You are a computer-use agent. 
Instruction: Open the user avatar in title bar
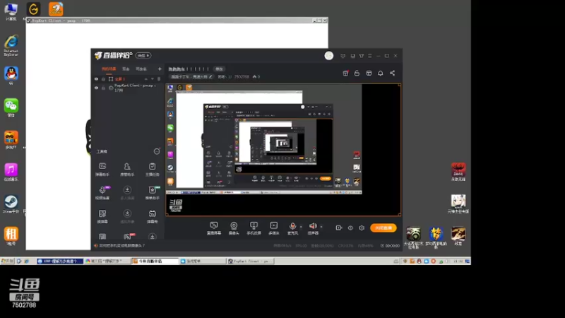click(329, 56)
